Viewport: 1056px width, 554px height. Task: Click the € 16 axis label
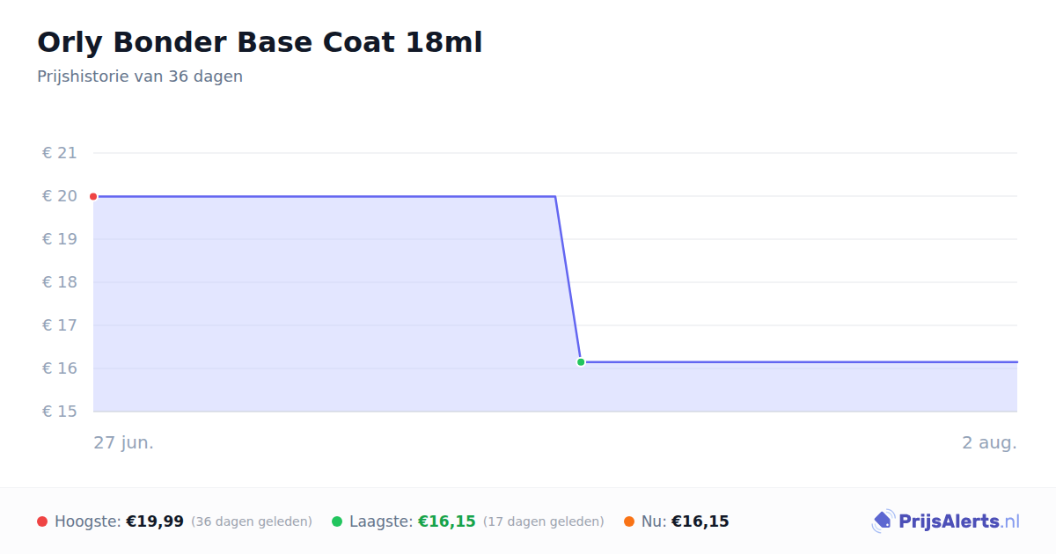pyautogui.click(x=60, y=368)
